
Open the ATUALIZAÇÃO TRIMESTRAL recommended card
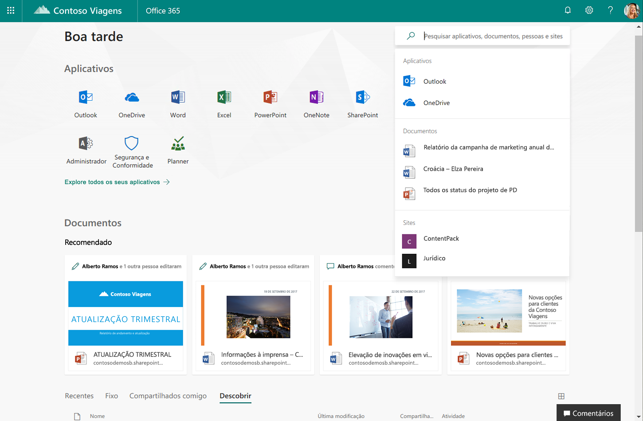point(125,315)
